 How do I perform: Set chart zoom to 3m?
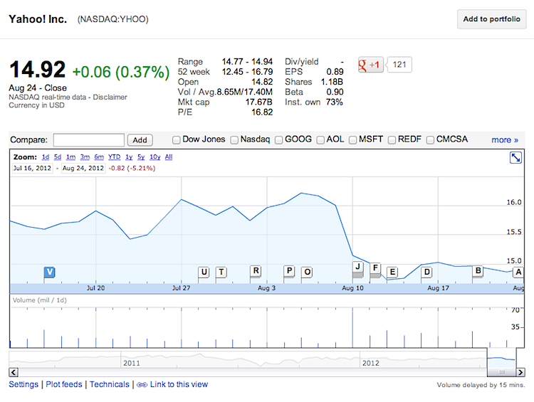point(85,157)
